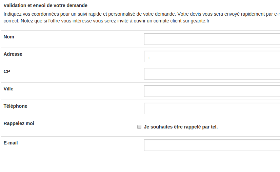Screen dimensions: 280x172
Task: Click the 'Rappelez moi' row label
Action: click(x=19, y=123)
